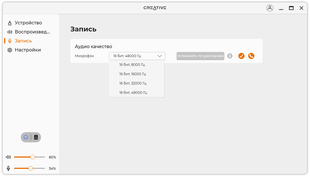Click the orange phone communication device icon
Viewport: 310px width, 177px height.
[251, 56]
